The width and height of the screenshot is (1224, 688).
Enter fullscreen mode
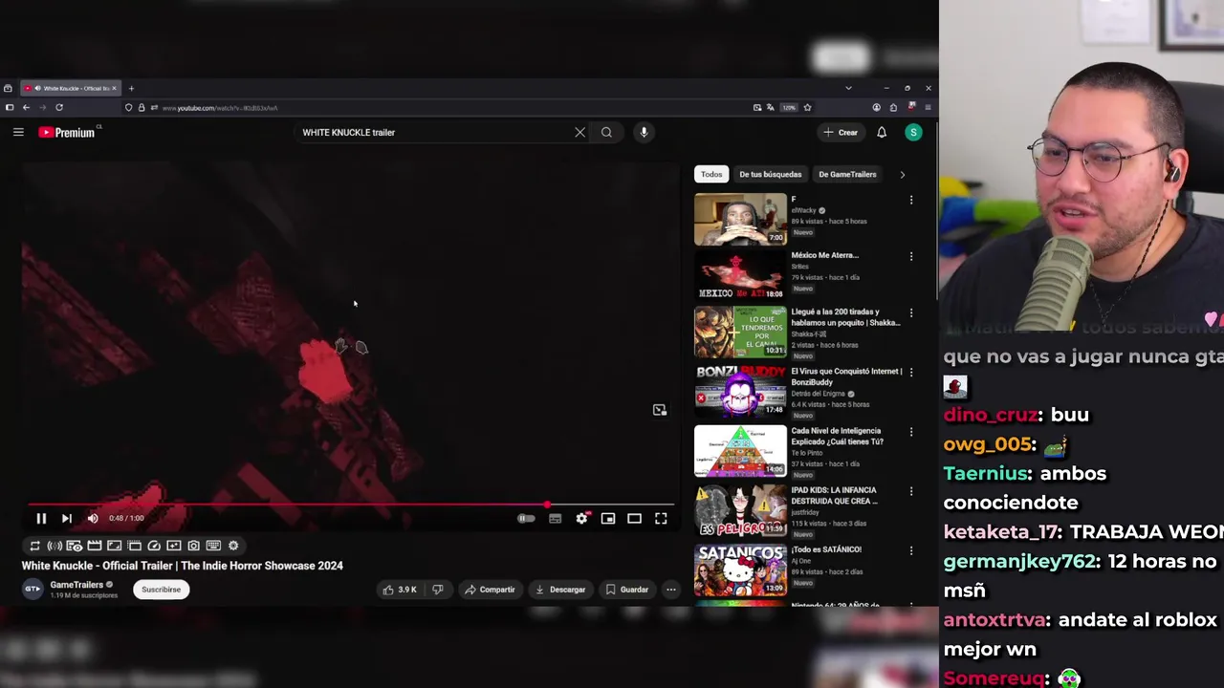pyautogui.click(x=661, y=518)
